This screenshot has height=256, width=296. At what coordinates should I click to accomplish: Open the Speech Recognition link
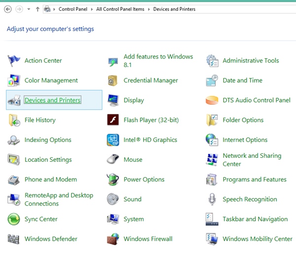(x=250, y=199)
